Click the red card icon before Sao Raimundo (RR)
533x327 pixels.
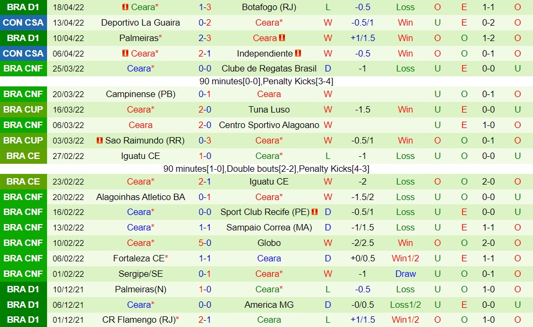click(99, 140)
